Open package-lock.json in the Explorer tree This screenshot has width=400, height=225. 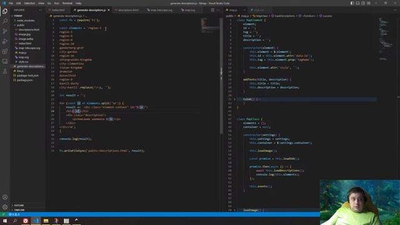[x=28, y=76]
